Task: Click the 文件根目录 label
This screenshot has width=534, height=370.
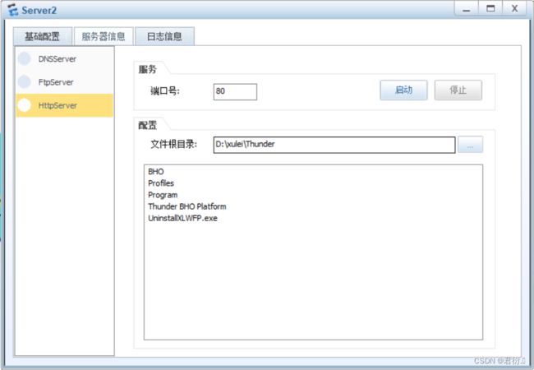Action: [173, 144]
